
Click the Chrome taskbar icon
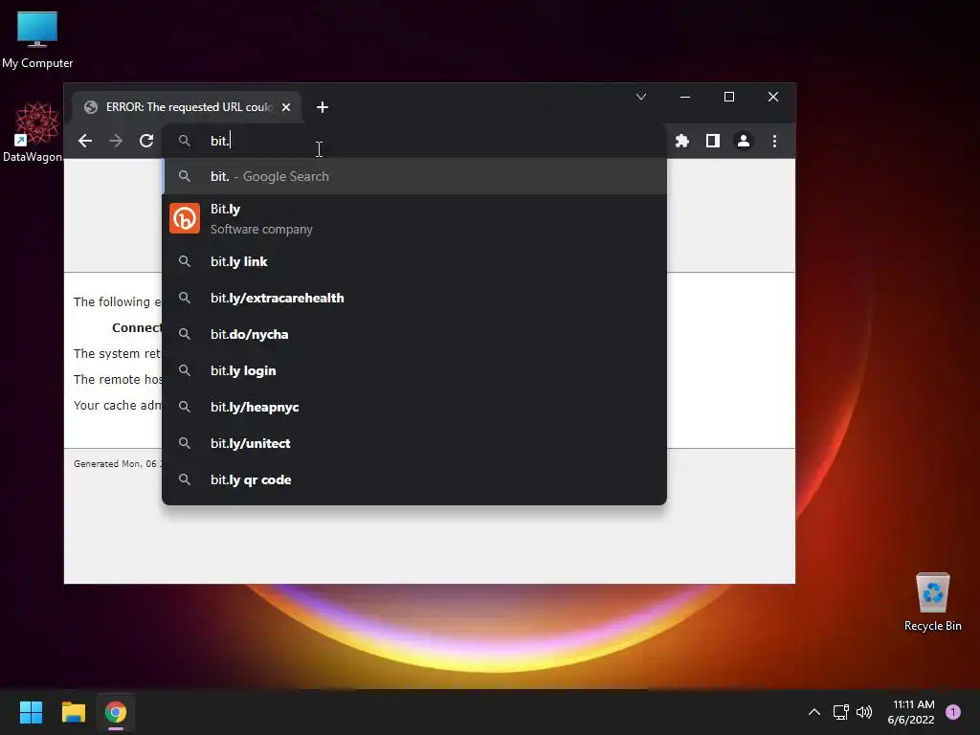[116, 712]
